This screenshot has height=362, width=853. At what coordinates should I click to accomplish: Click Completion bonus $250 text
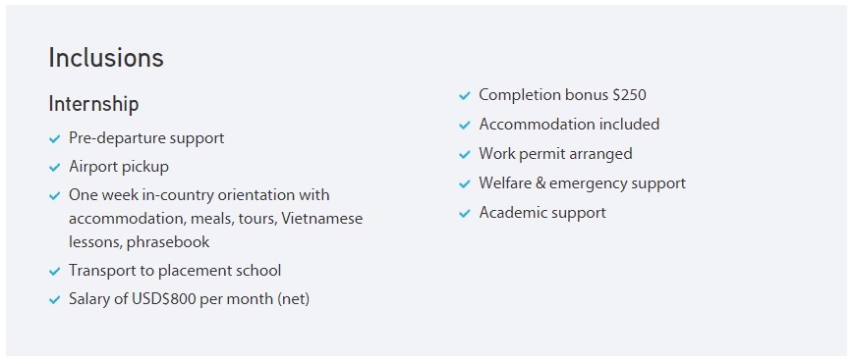click(562, 95)
